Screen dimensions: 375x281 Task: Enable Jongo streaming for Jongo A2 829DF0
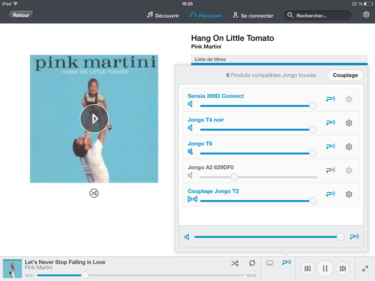(x=331, y=170)
